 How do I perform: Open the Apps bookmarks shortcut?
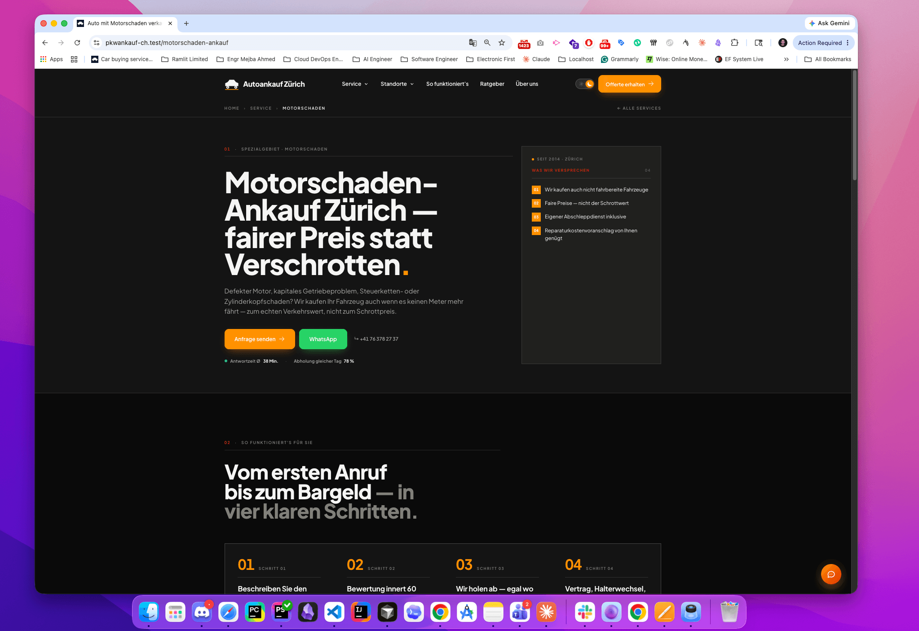pos(52,59)
